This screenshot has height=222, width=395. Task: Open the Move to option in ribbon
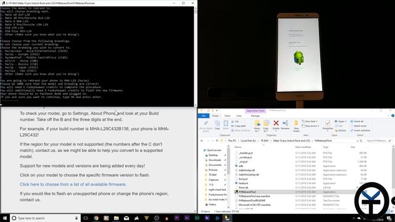[257, 126]
